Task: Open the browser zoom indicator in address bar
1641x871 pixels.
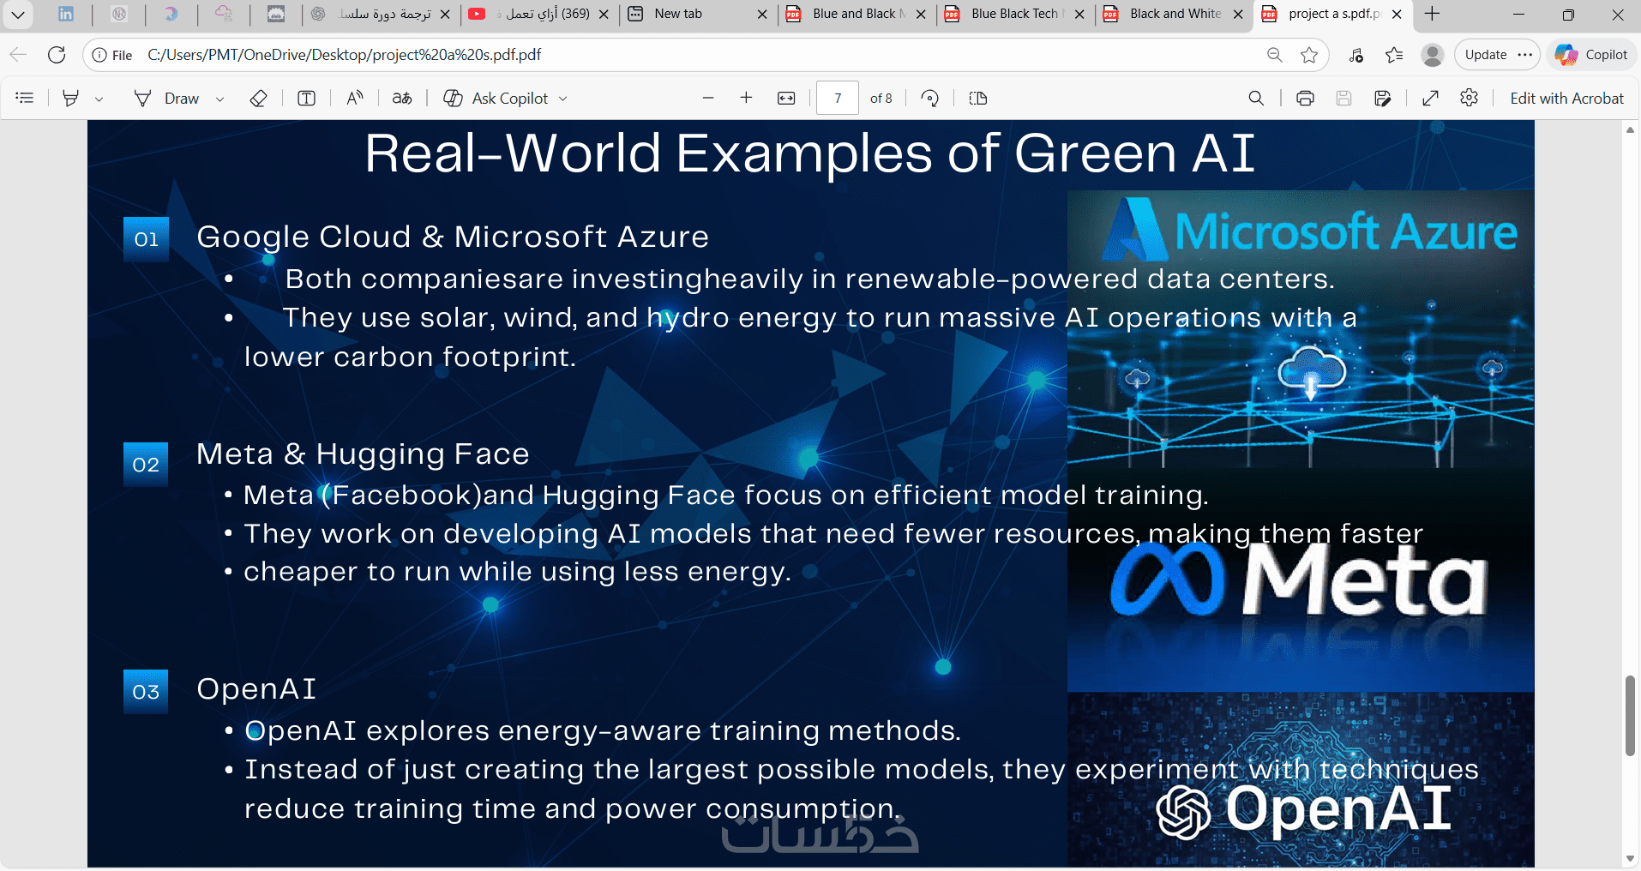Action: click(x=1275, y=55)
